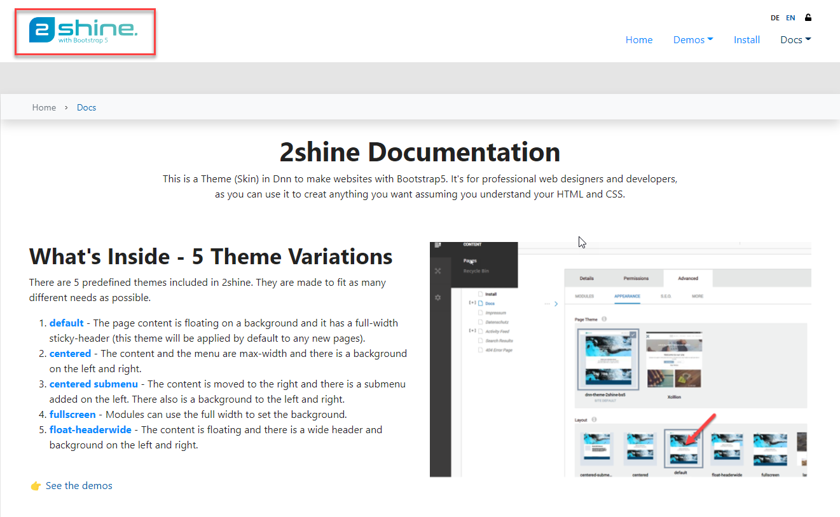The height and width of the screenshot is (517, 840).
Task: Follow the centered submenu theme link
Action: 93,384
